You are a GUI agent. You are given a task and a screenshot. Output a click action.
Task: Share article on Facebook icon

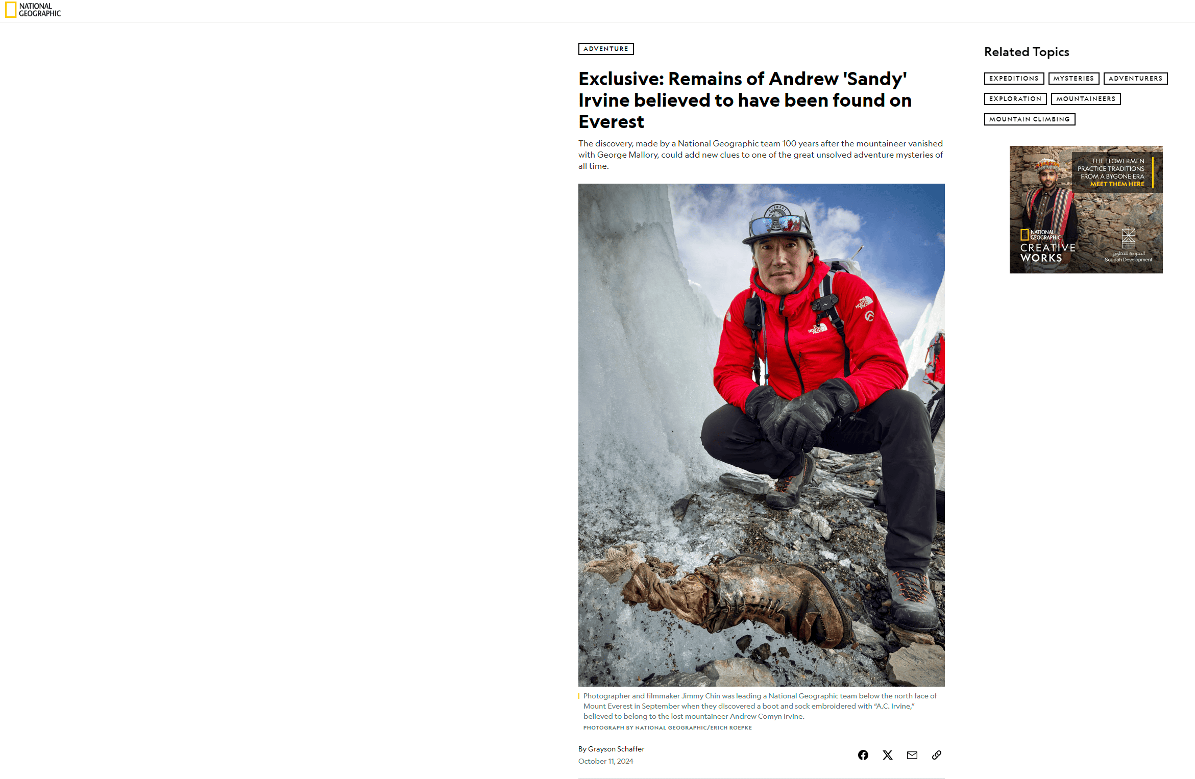click(863, 755)
